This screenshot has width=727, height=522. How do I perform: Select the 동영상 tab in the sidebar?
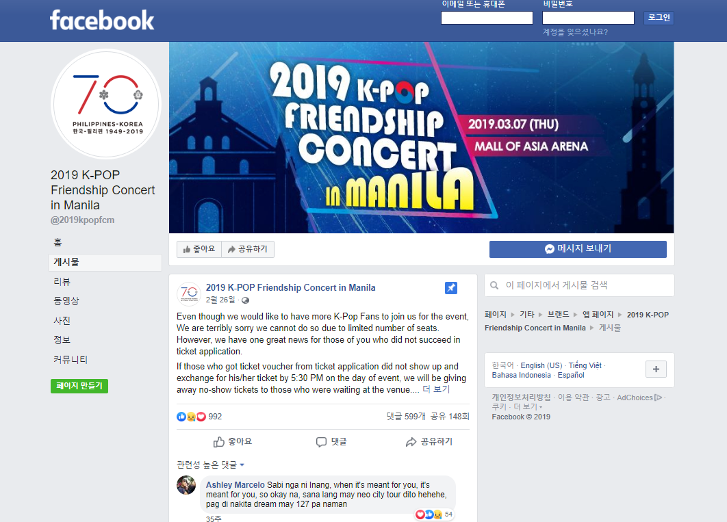66,301
